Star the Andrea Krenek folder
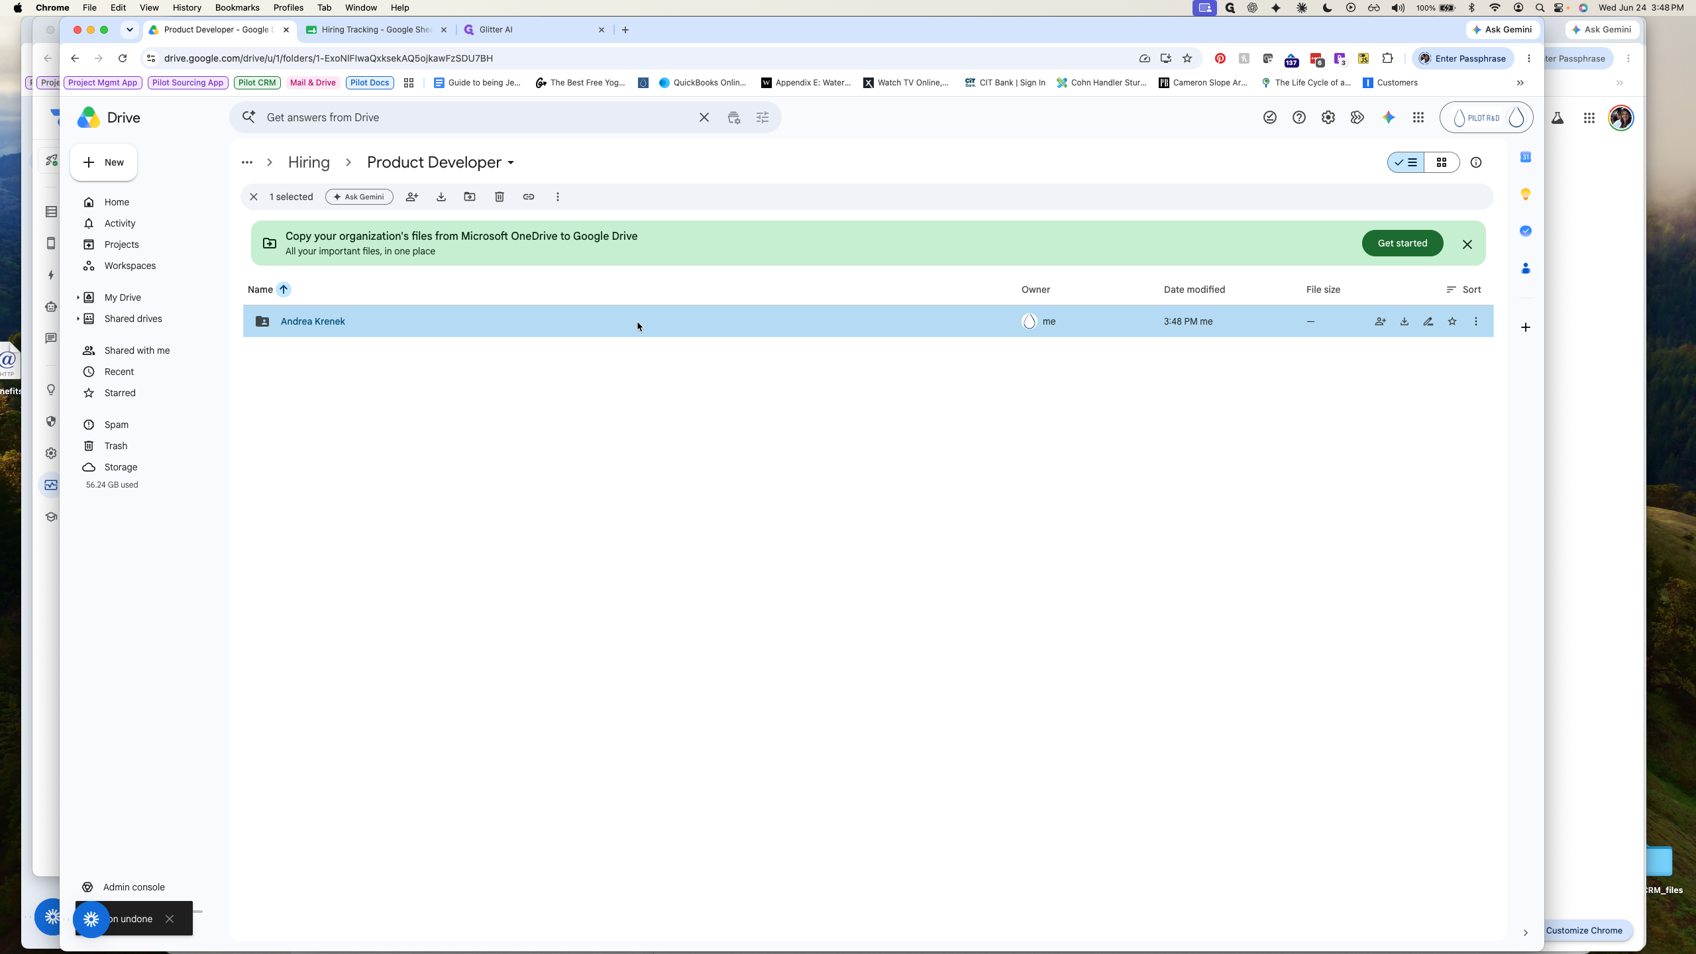Screen dimensions: 1696x954 coord(1452,321)
